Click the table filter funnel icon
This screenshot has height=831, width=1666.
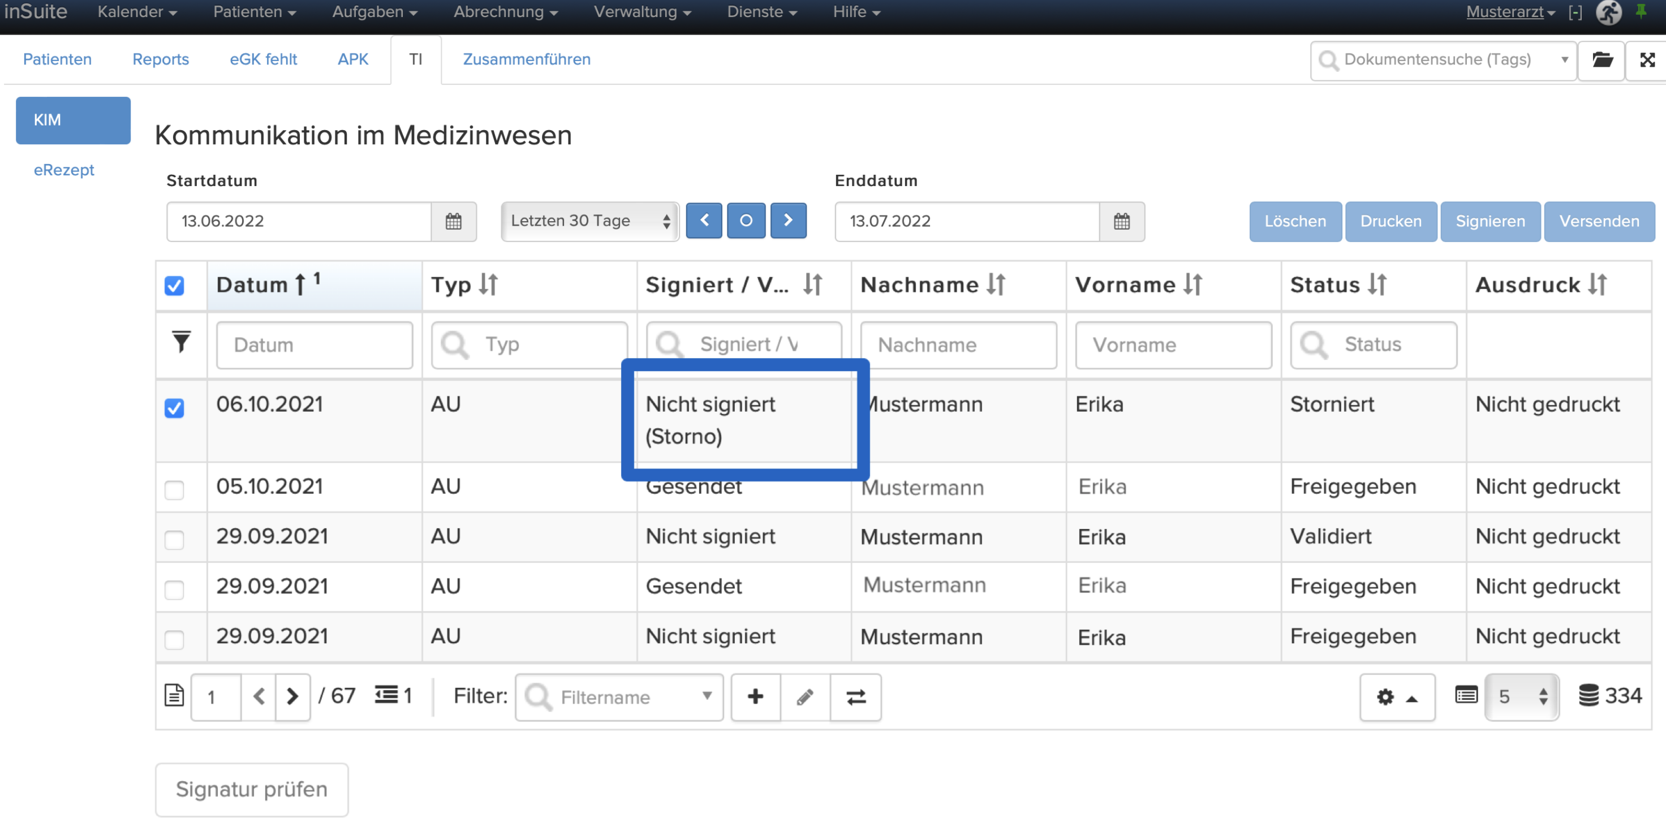(181, 342)
